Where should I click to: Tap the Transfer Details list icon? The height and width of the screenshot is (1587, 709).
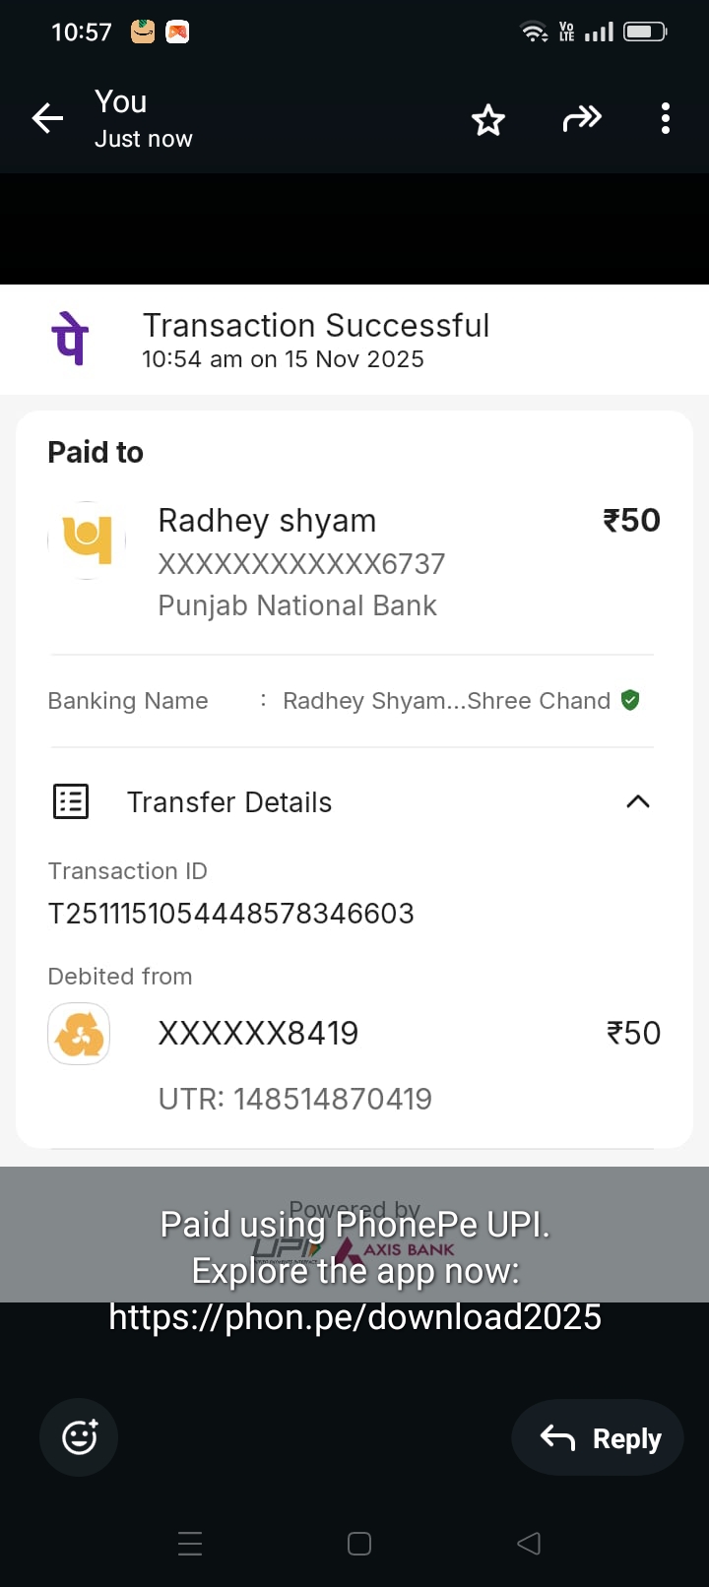point(70,801)
